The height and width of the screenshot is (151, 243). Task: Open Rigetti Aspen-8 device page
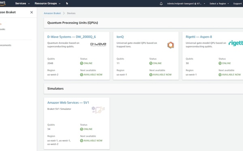point(199,37)
